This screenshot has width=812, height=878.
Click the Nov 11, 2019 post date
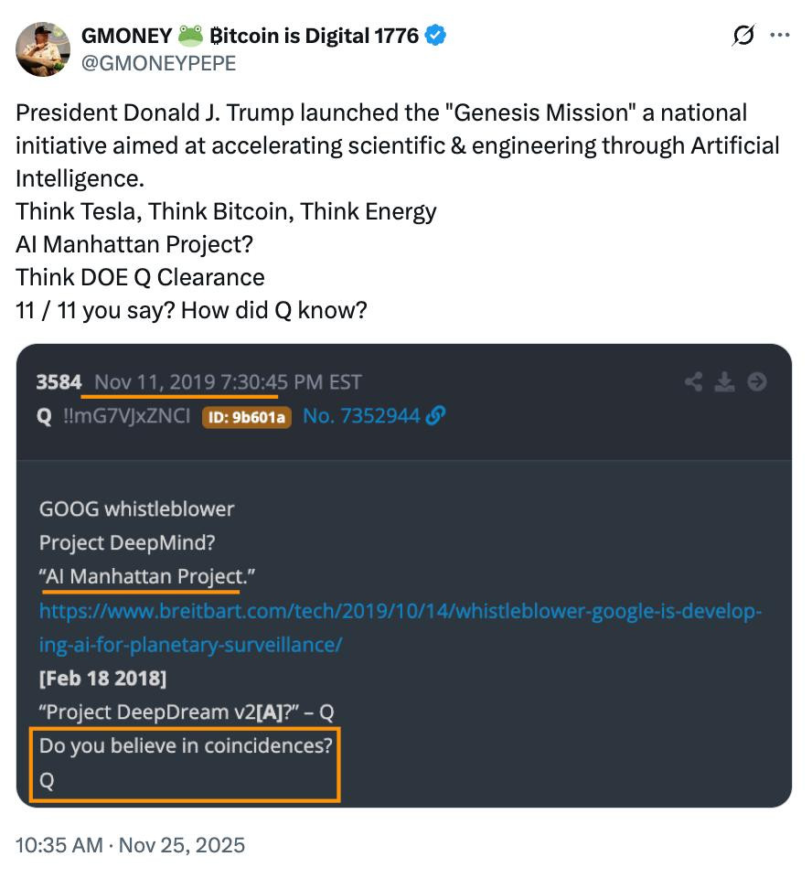[x=155, y=382]
